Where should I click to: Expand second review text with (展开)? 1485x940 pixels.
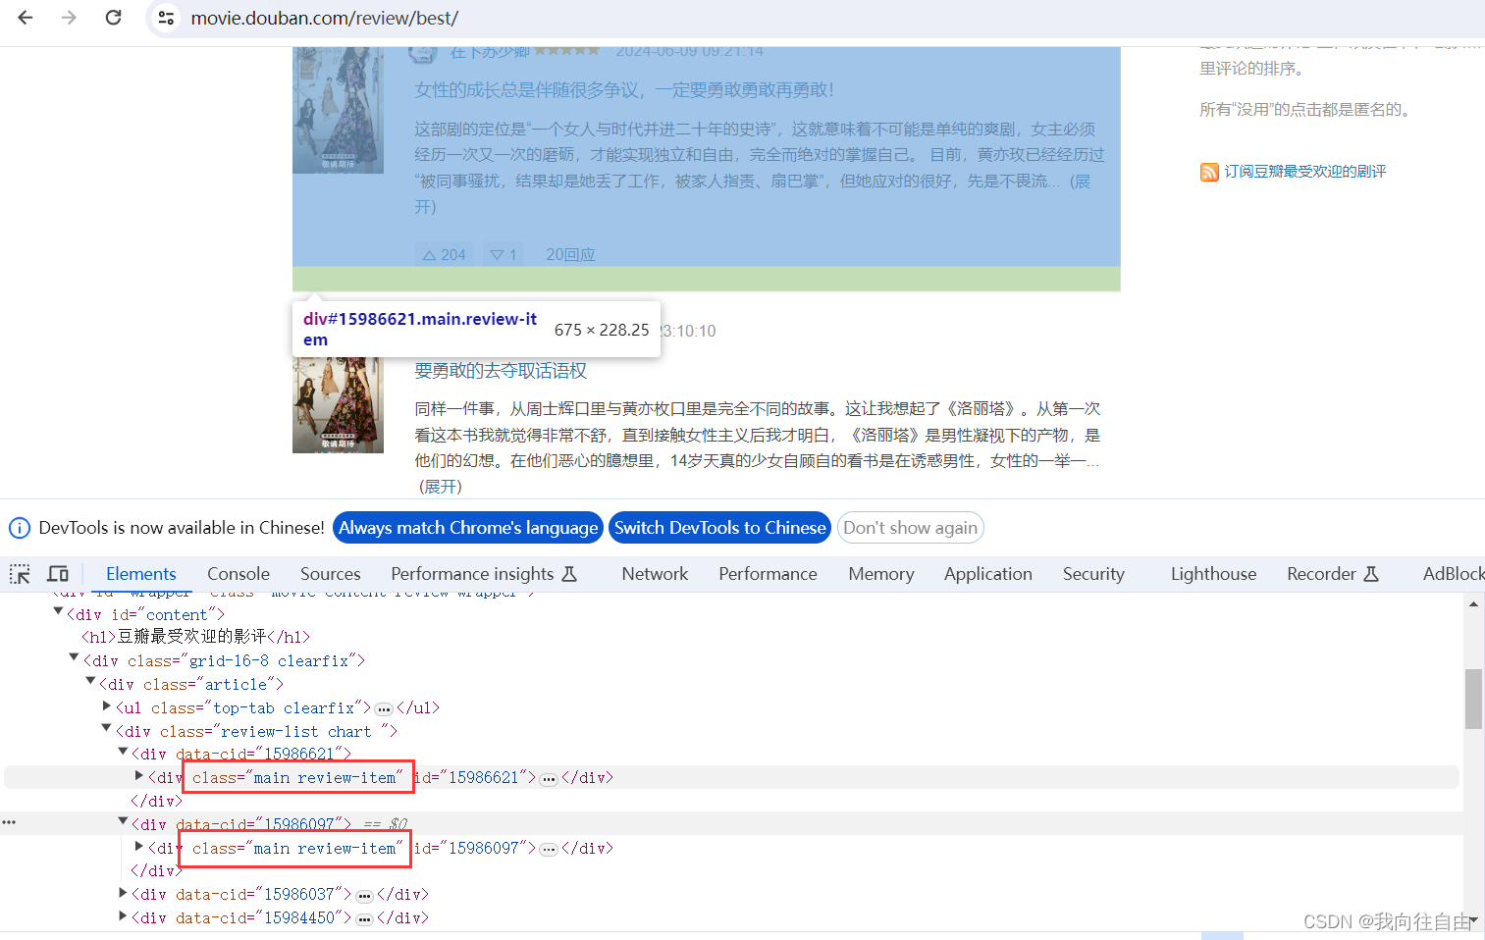[440, 487]
